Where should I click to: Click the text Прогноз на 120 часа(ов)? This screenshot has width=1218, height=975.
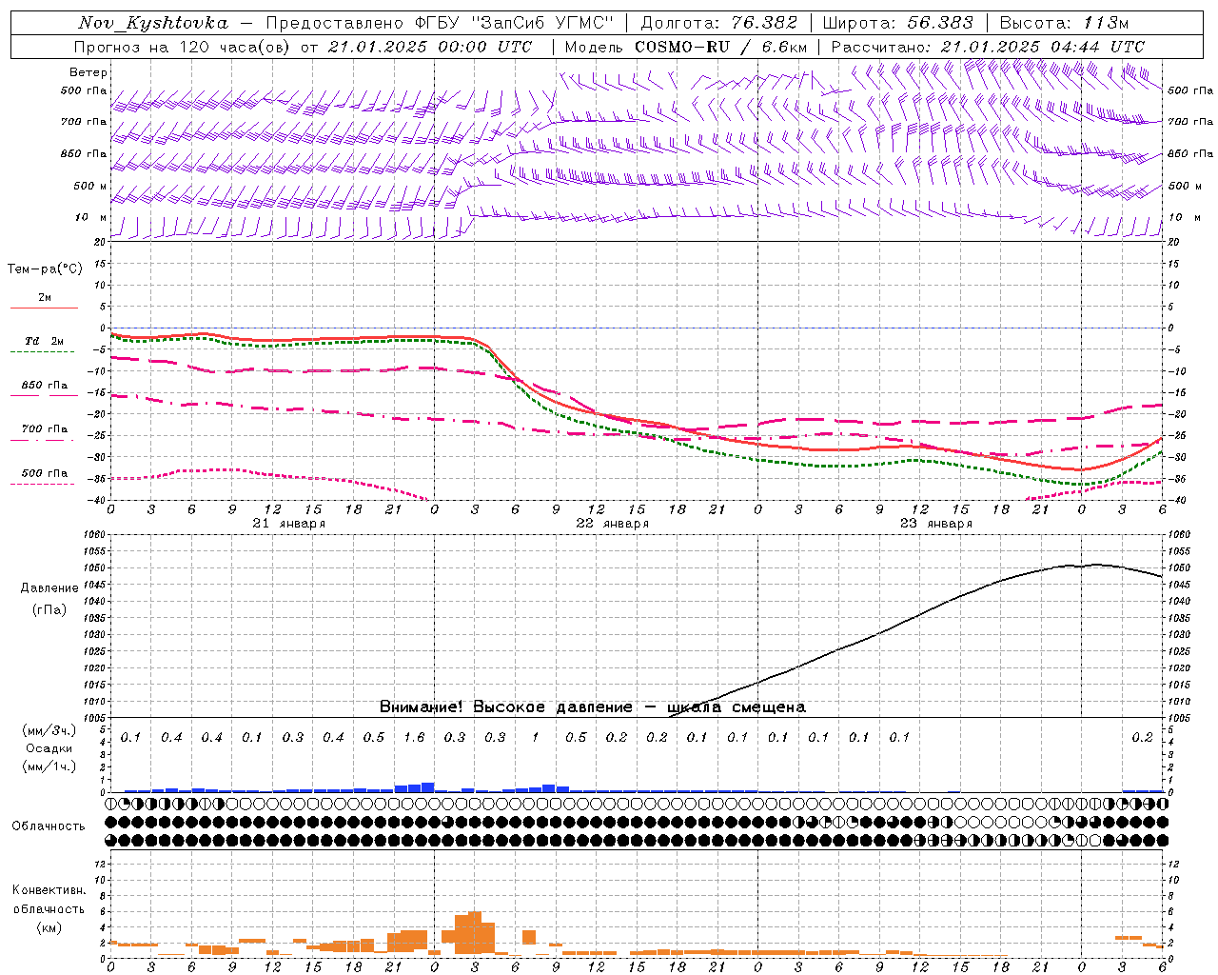point(183,47)
